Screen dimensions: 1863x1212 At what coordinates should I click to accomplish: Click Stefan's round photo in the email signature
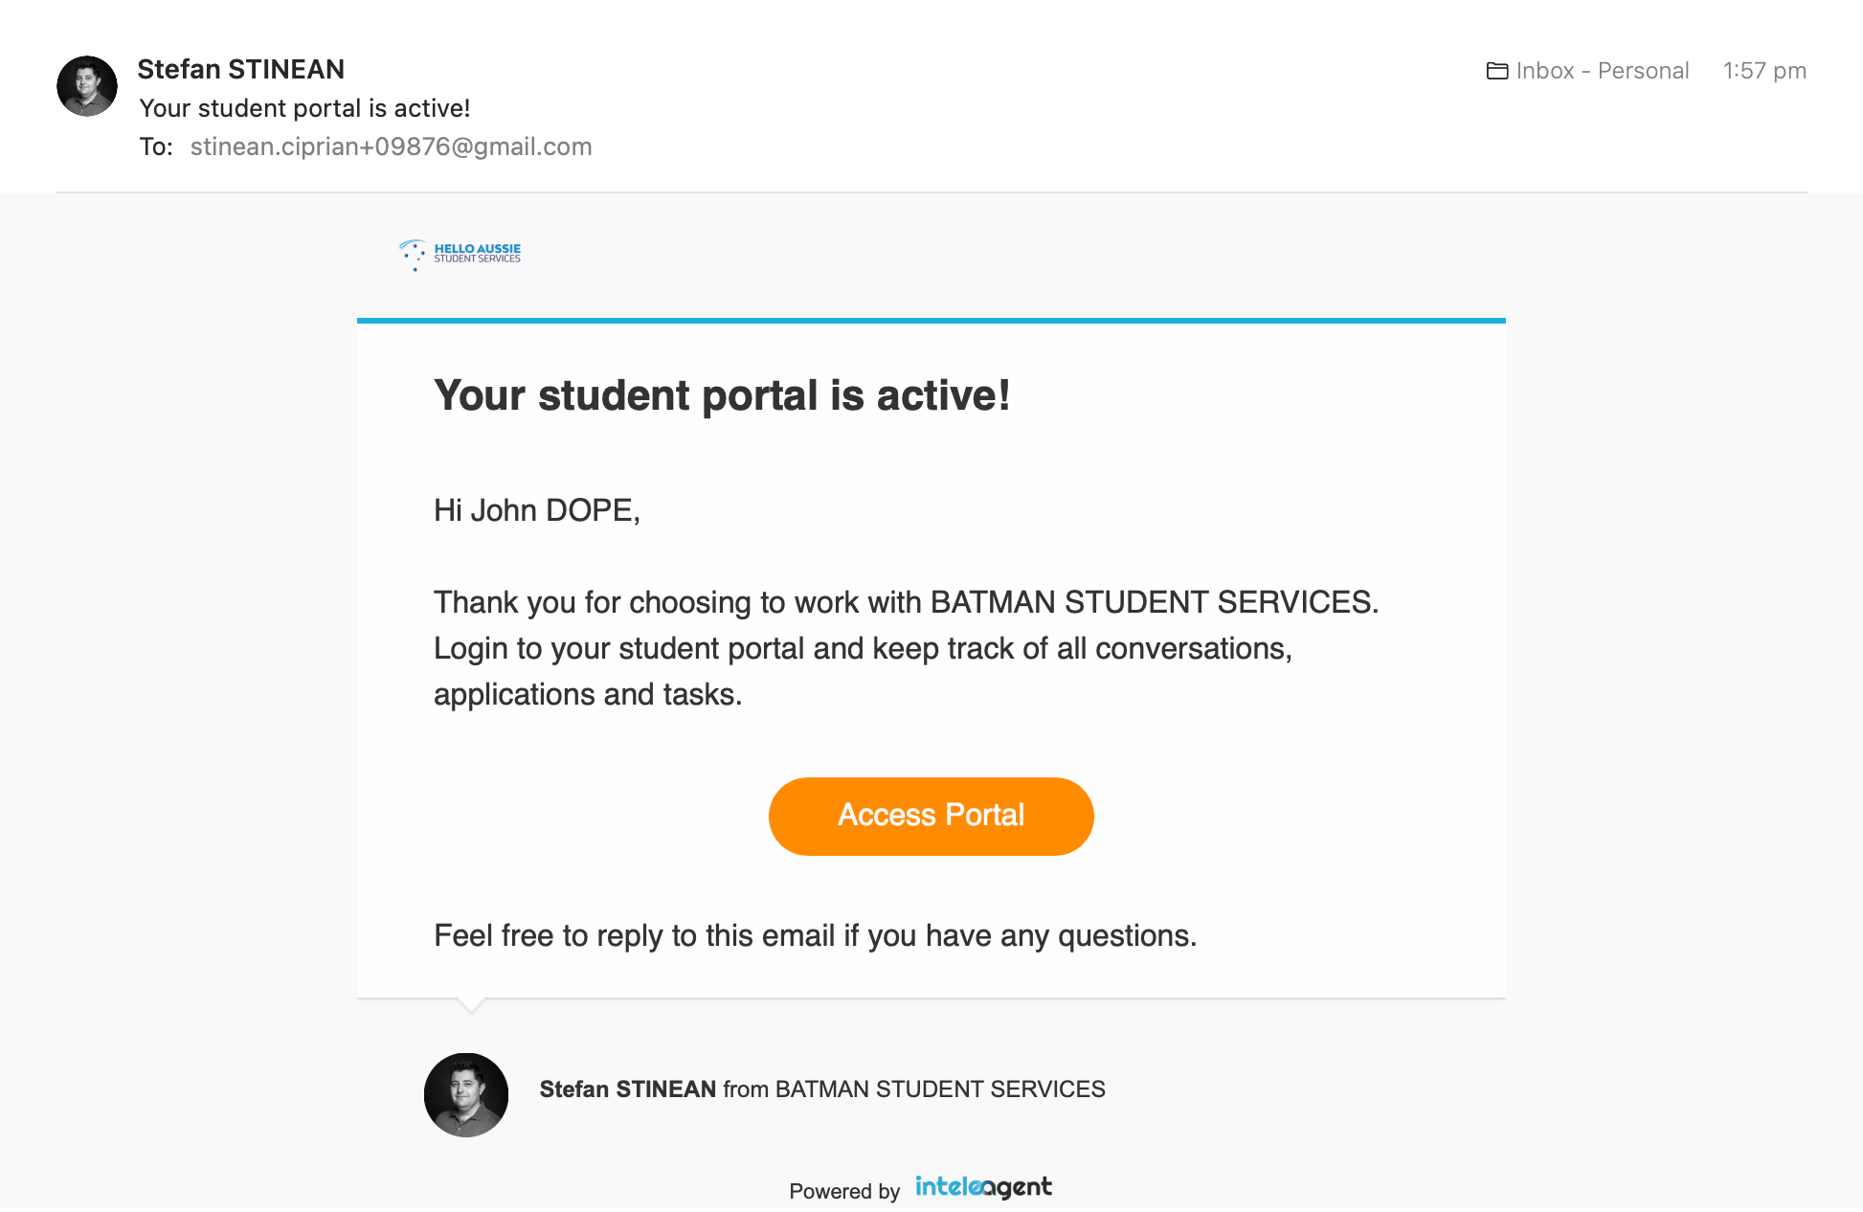point(466,1094)
